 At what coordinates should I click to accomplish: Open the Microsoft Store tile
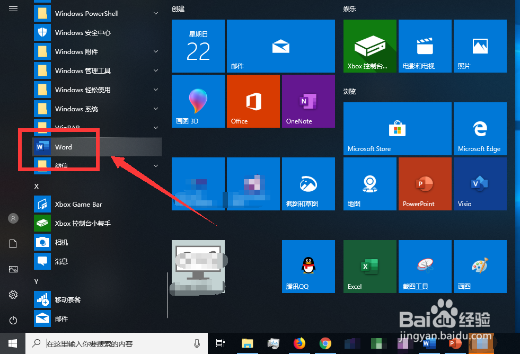(398, 129)
